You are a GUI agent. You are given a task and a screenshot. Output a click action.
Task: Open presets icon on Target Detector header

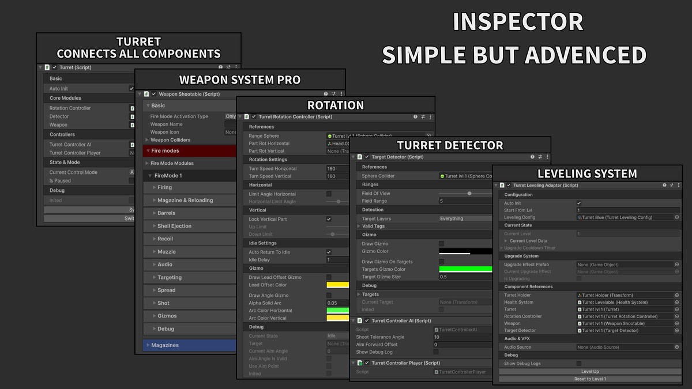(539, 157)
